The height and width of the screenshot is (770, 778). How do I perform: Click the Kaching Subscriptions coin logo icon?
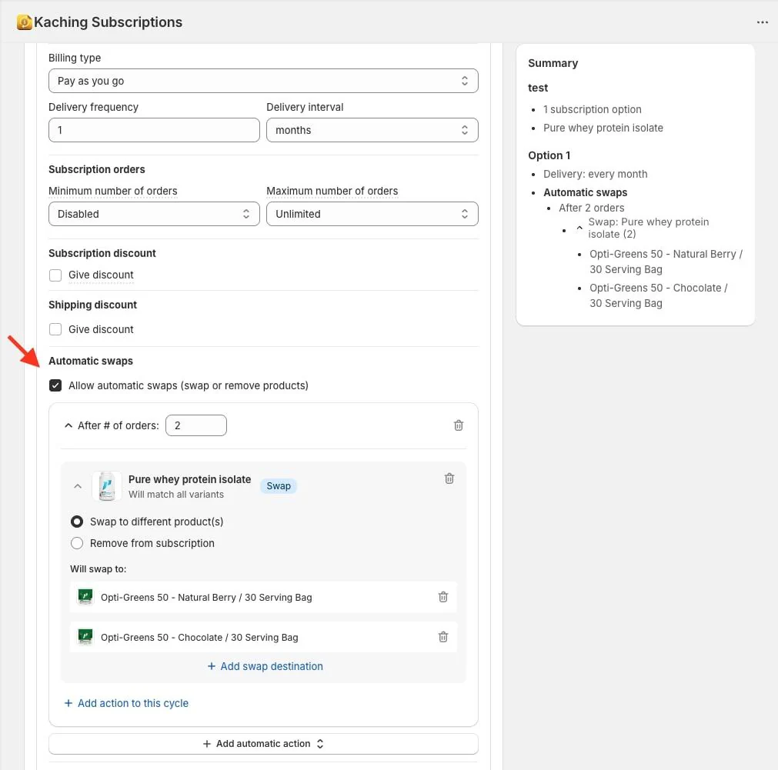25,22
